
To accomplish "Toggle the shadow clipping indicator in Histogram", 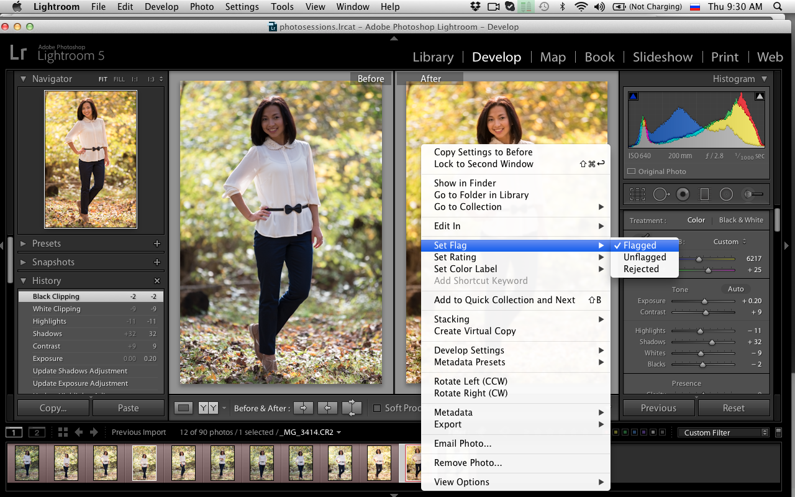I will (633, 96).
